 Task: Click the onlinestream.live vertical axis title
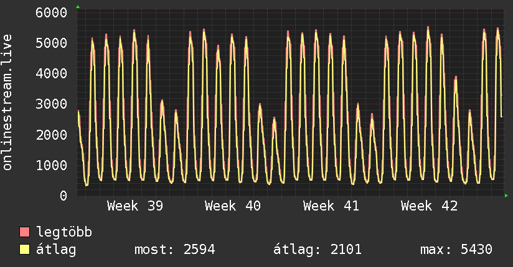(7, 102)
